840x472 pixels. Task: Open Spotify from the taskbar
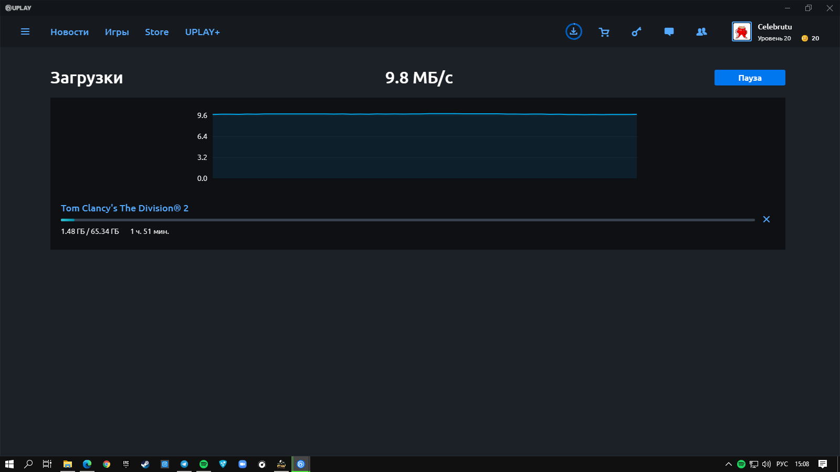204,464
